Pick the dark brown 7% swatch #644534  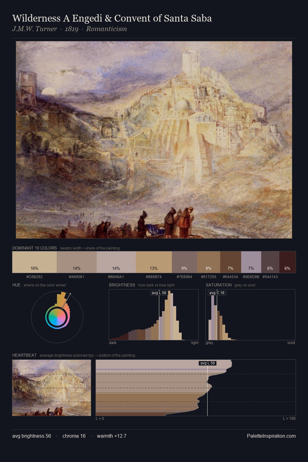231,262
